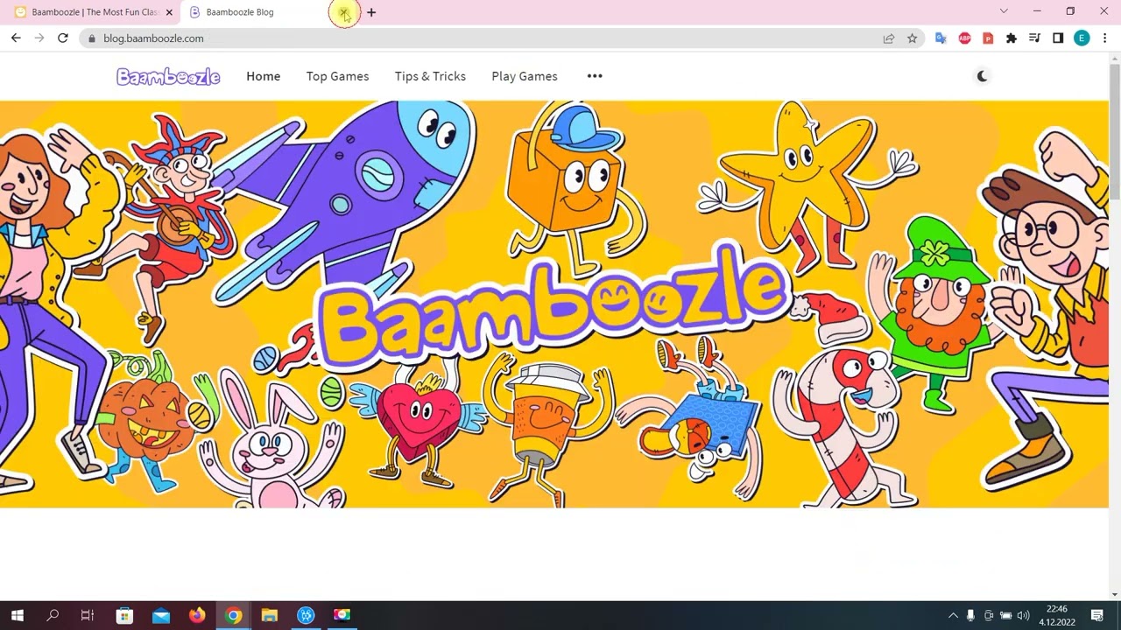1121x630 pixels.
Task: Go forward with the browser arrow
Action: 39,38
